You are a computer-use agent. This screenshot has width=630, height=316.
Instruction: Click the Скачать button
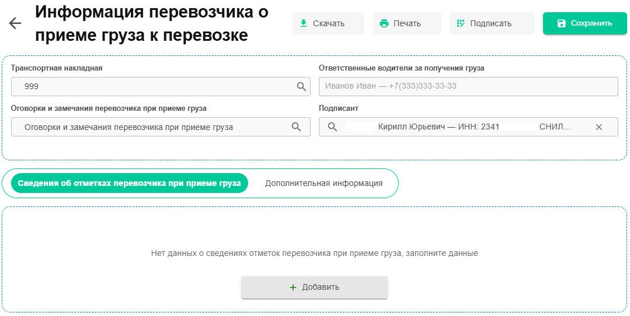(328, 23)
